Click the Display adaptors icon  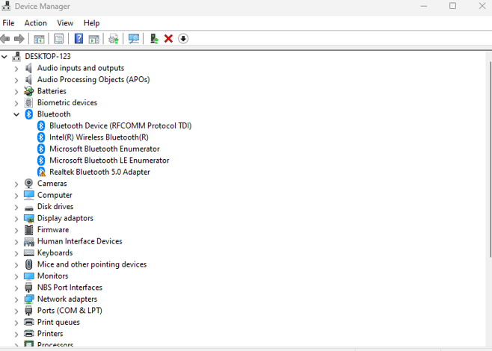29,218
